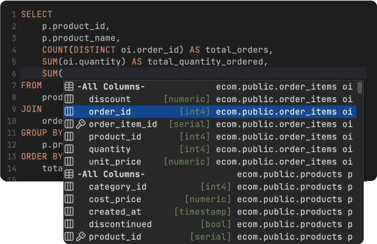Click the table icon beside order_items All Columns
The height and width of the screenshot is (244, 377).
coord(69,87)
